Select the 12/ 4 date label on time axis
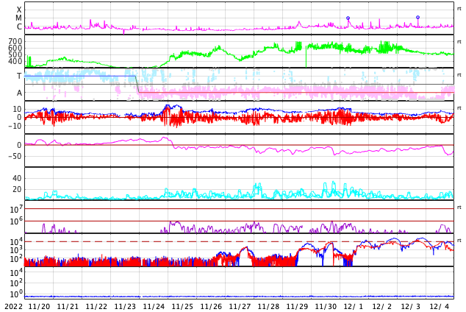This screenshot has width=466, height=312. click(x=440, y=306)
